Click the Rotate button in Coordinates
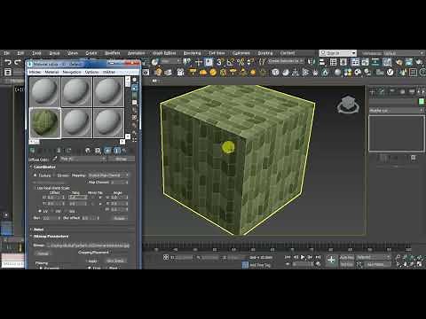The image size is (426, 319). coord(120,218)
